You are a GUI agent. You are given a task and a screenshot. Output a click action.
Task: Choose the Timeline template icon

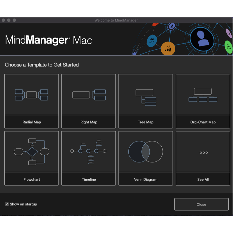tap(89, 151)
